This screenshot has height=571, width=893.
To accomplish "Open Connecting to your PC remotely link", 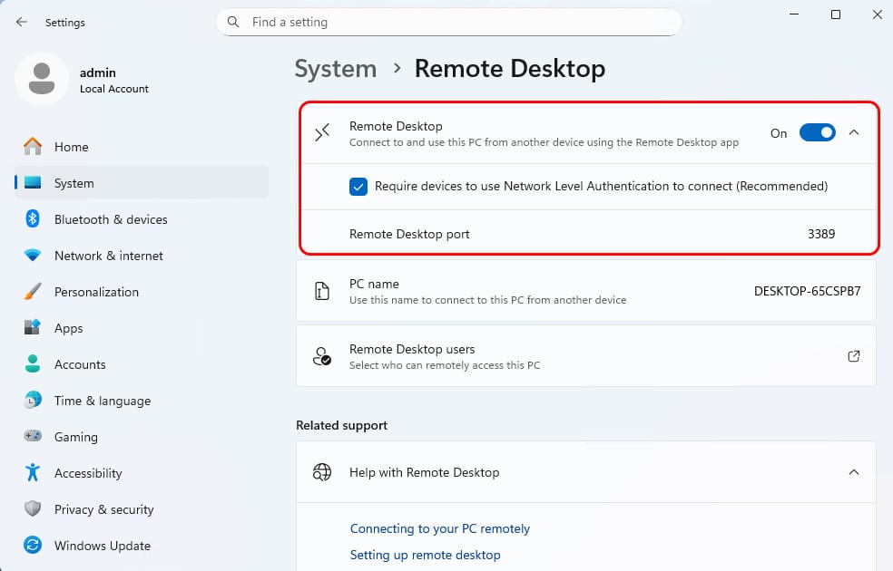I will coord(439,528).
